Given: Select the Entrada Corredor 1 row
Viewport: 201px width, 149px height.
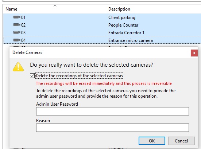Looking at the screenshot, I should tap(102, 33).
